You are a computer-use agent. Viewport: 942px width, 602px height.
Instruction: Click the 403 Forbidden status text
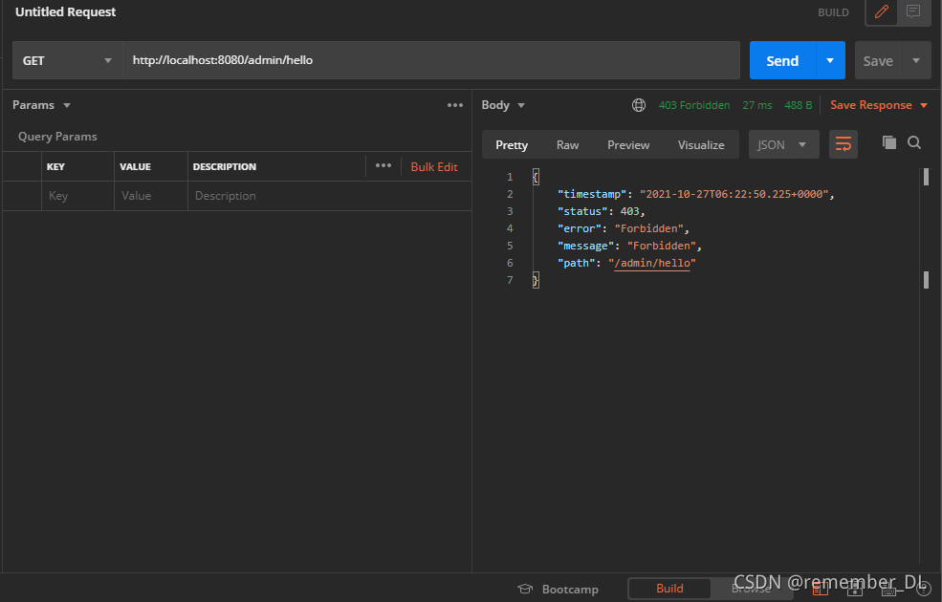pos(694,105)
